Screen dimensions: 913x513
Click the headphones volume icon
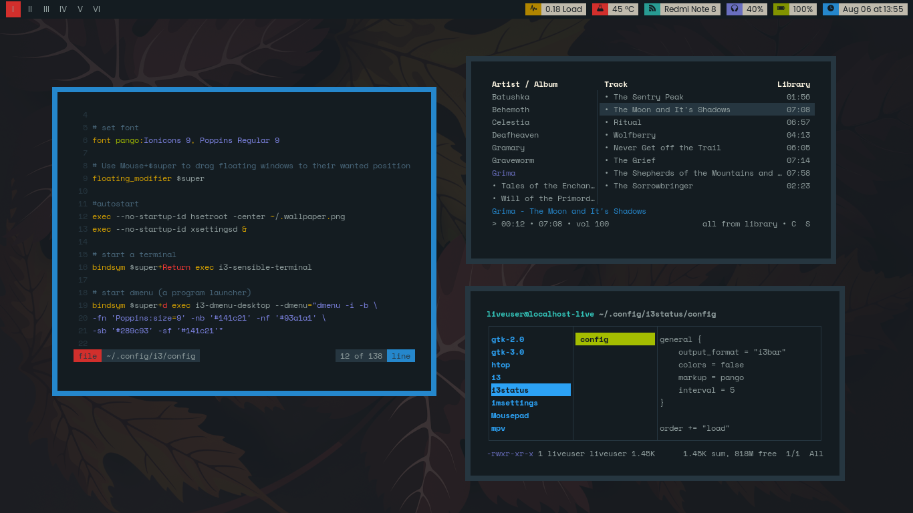(x=734, y=9)
